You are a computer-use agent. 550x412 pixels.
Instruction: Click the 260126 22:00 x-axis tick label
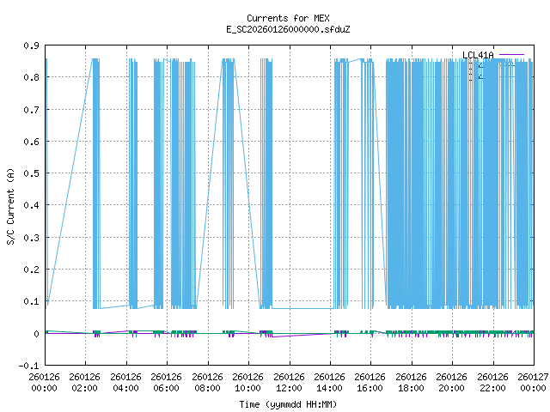492,382
